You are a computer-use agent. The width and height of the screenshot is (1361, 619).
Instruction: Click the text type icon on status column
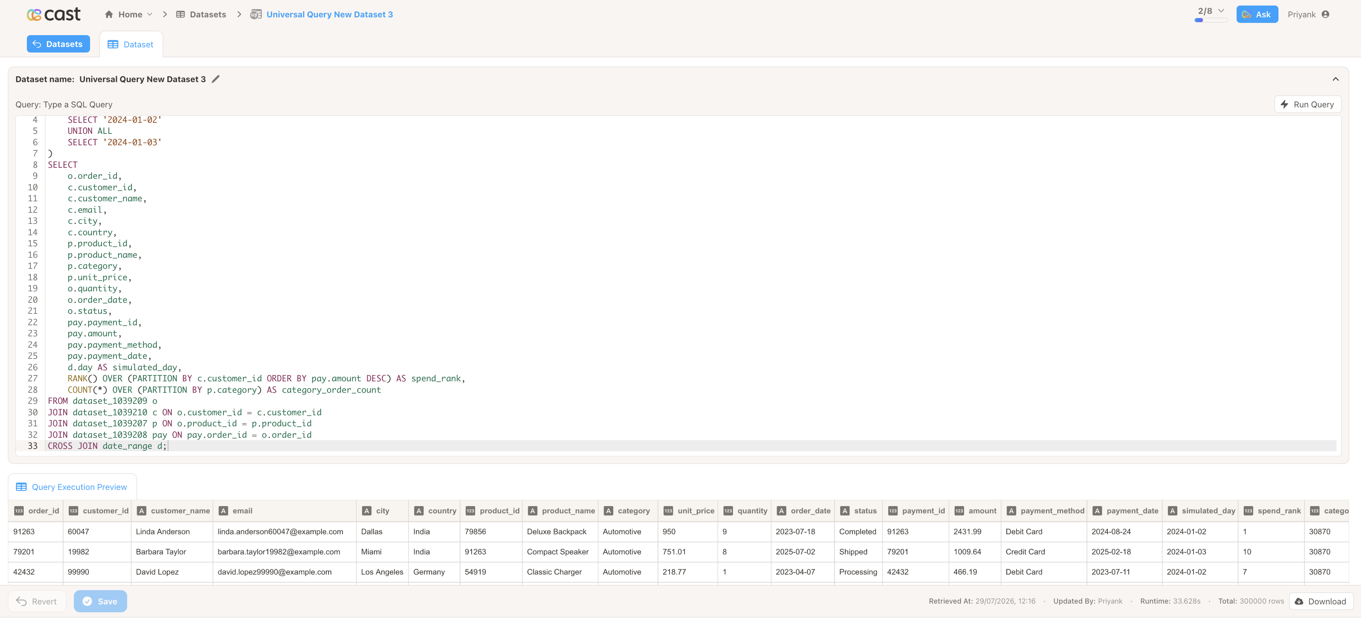point(845,511)
